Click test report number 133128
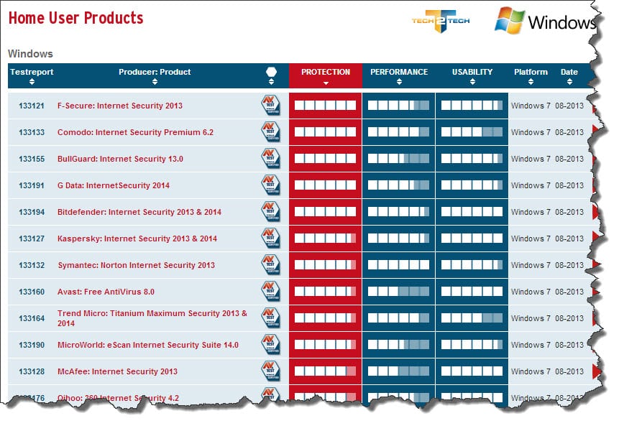Viewport: 619px width, 426px height. (x=32, y=371)
